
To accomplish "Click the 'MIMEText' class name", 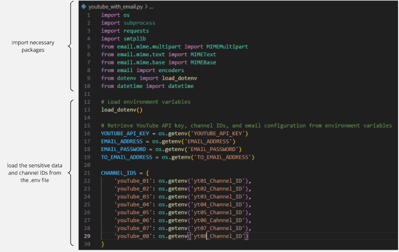I will 203,54.
